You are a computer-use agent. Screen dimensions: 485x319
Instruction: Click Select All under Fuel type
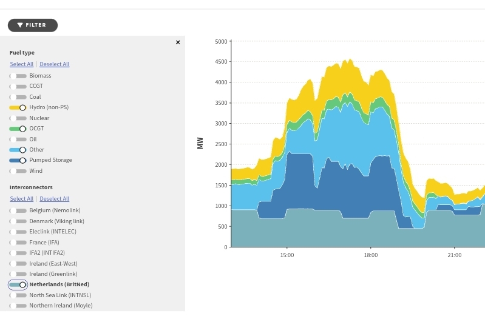(x=21, y=64)
